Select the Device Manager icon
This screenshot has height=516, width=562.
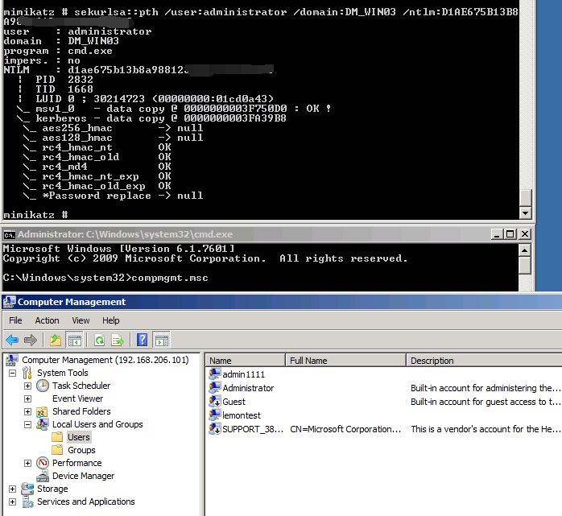click(43, 476)
